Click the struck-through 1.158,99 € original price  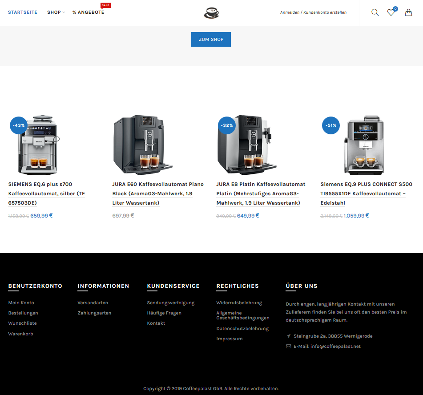pos(19,216)
